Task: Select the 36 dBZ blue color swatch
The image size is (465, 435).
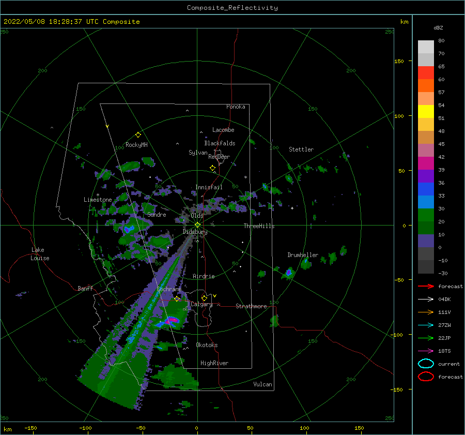Action: coord(426,189)
